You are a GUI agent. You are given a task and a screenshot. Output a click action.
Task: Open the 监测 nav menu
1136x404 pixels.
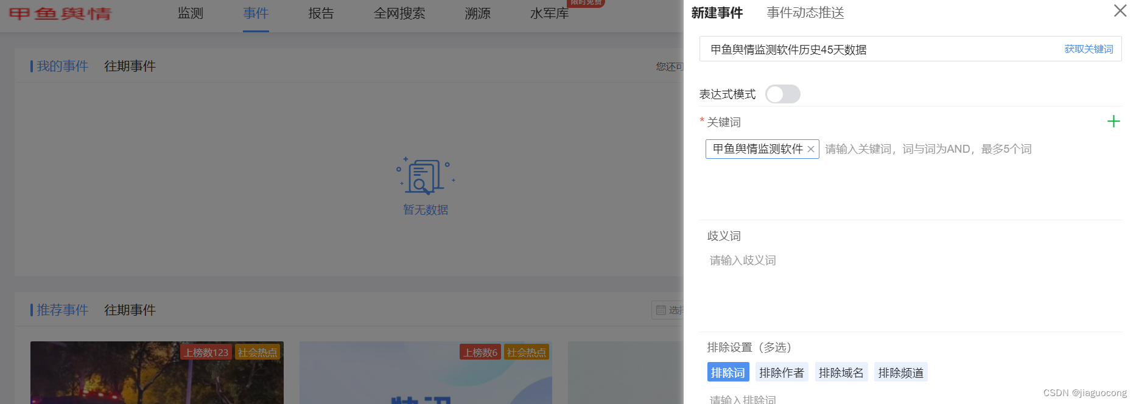click(x=191, y=13)
